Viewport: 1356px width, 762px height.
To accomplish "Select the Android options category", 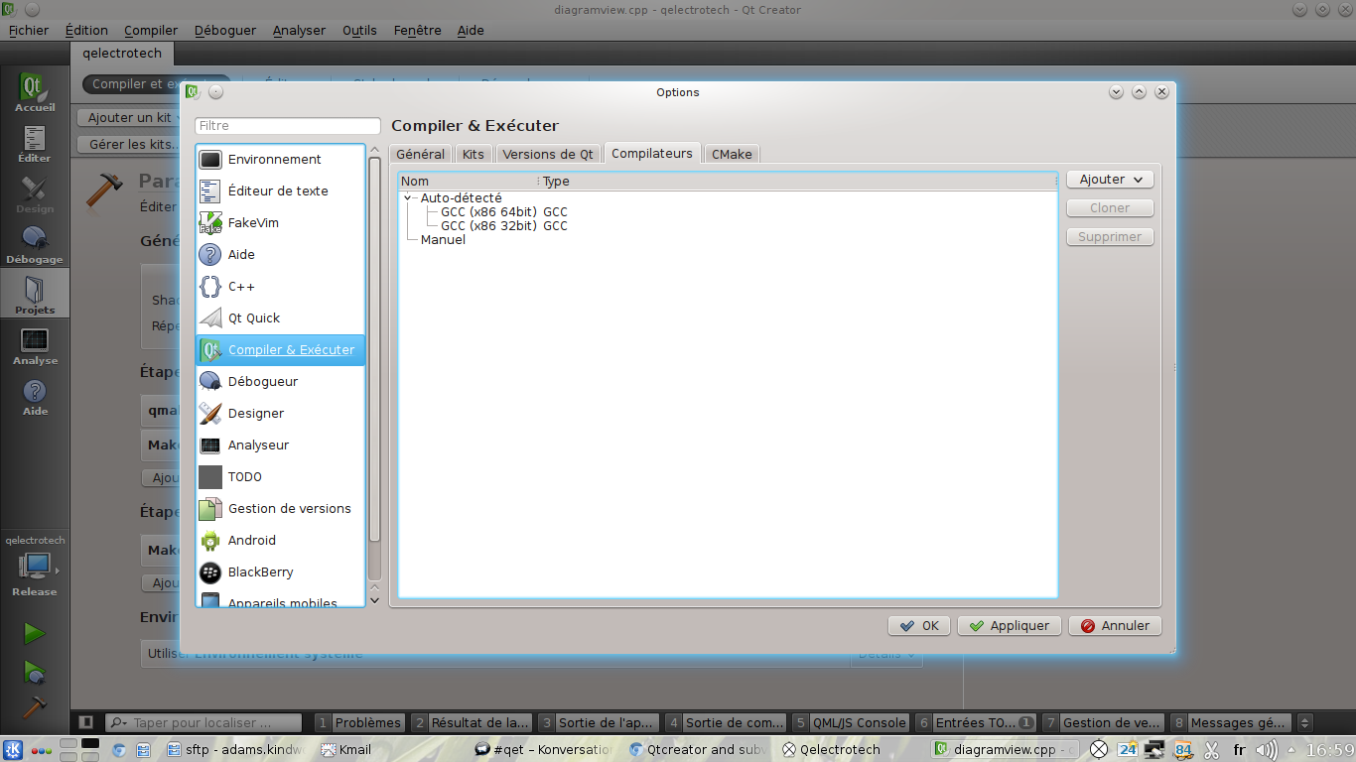I will click(x=281, y=540).
